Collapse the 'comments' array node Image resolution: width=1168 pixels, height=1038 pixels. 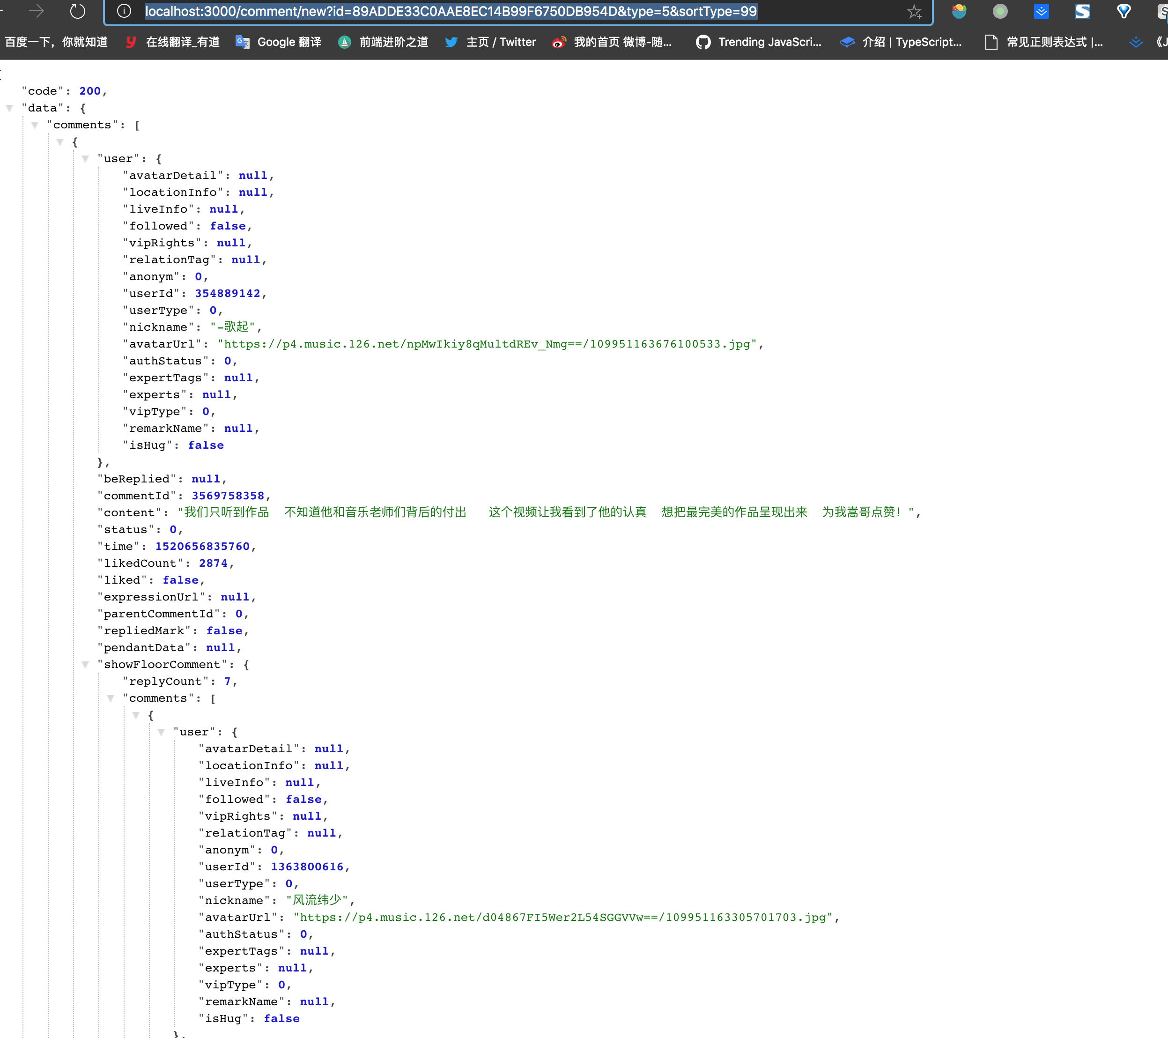pos(36,125)
